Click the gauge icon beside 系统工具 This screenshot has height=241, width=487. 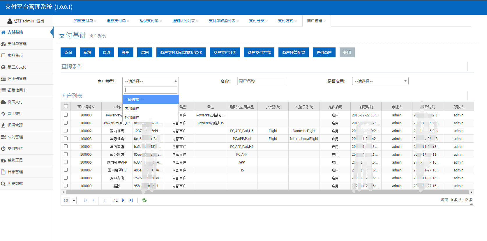pyautogui.click(x=3, y=160)
